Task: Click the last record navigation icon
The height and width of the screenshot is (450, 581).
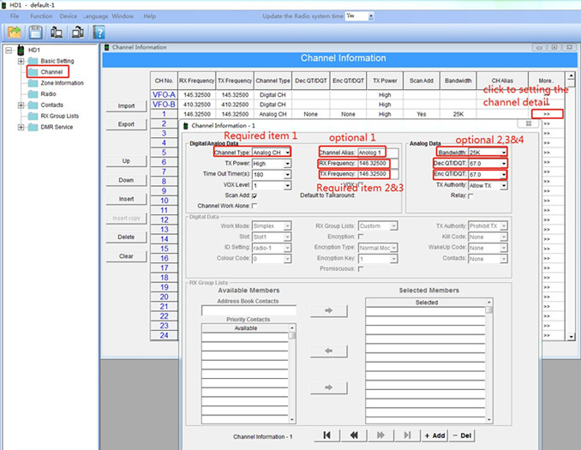Action: click(407, 435)
